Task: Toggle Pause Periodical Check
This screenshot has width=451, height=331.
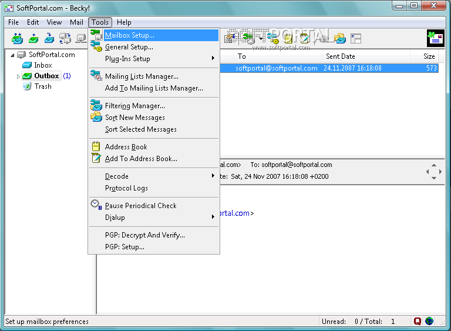Action: (x=154, y=206)
